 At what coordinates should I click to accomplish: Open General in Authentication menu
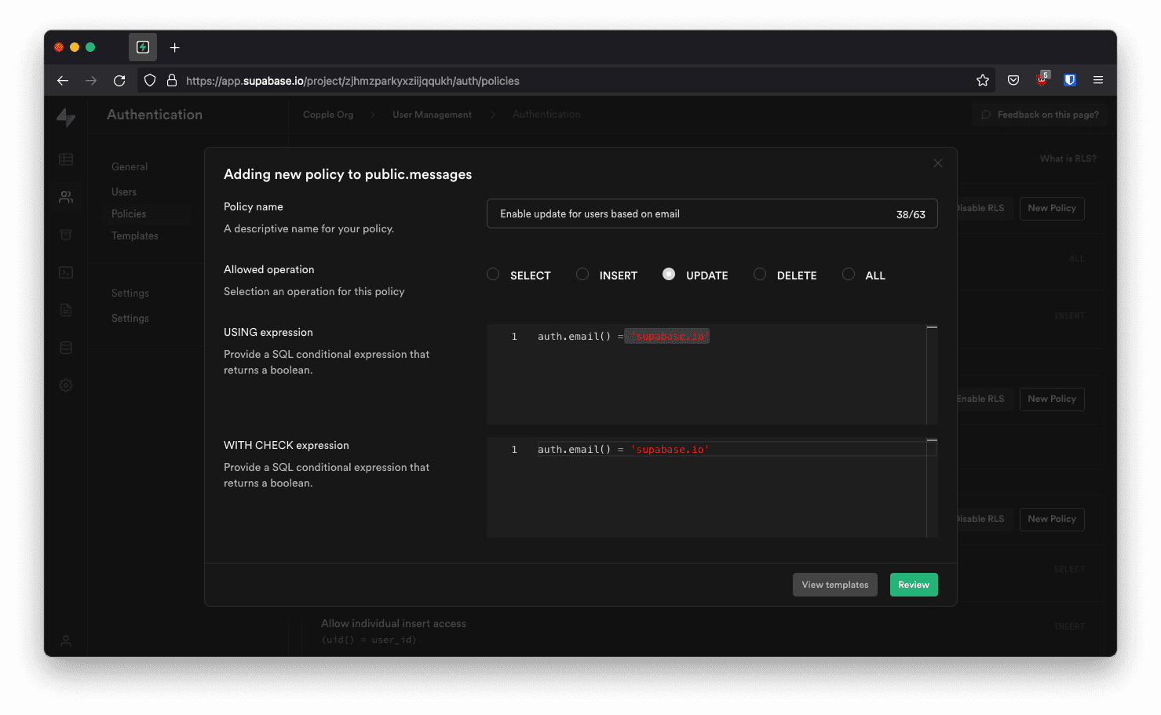[x=130, y=166]
